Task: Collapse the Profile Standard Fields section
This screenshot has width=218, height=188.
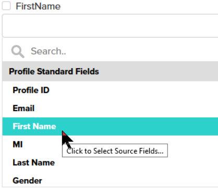Action: [x=110, y=71]
